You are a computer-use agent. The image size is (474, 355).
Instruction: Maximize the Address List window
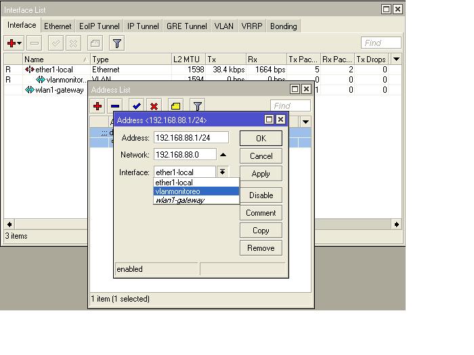click(x=295, y=89)
